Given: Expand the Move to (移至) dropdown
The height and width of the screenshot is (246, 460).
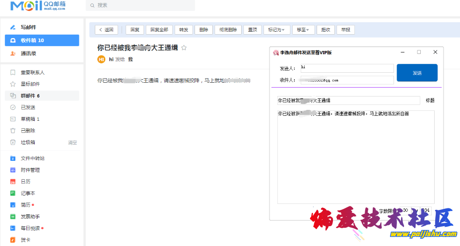Looking at the screenshot, I should point(303,30).
